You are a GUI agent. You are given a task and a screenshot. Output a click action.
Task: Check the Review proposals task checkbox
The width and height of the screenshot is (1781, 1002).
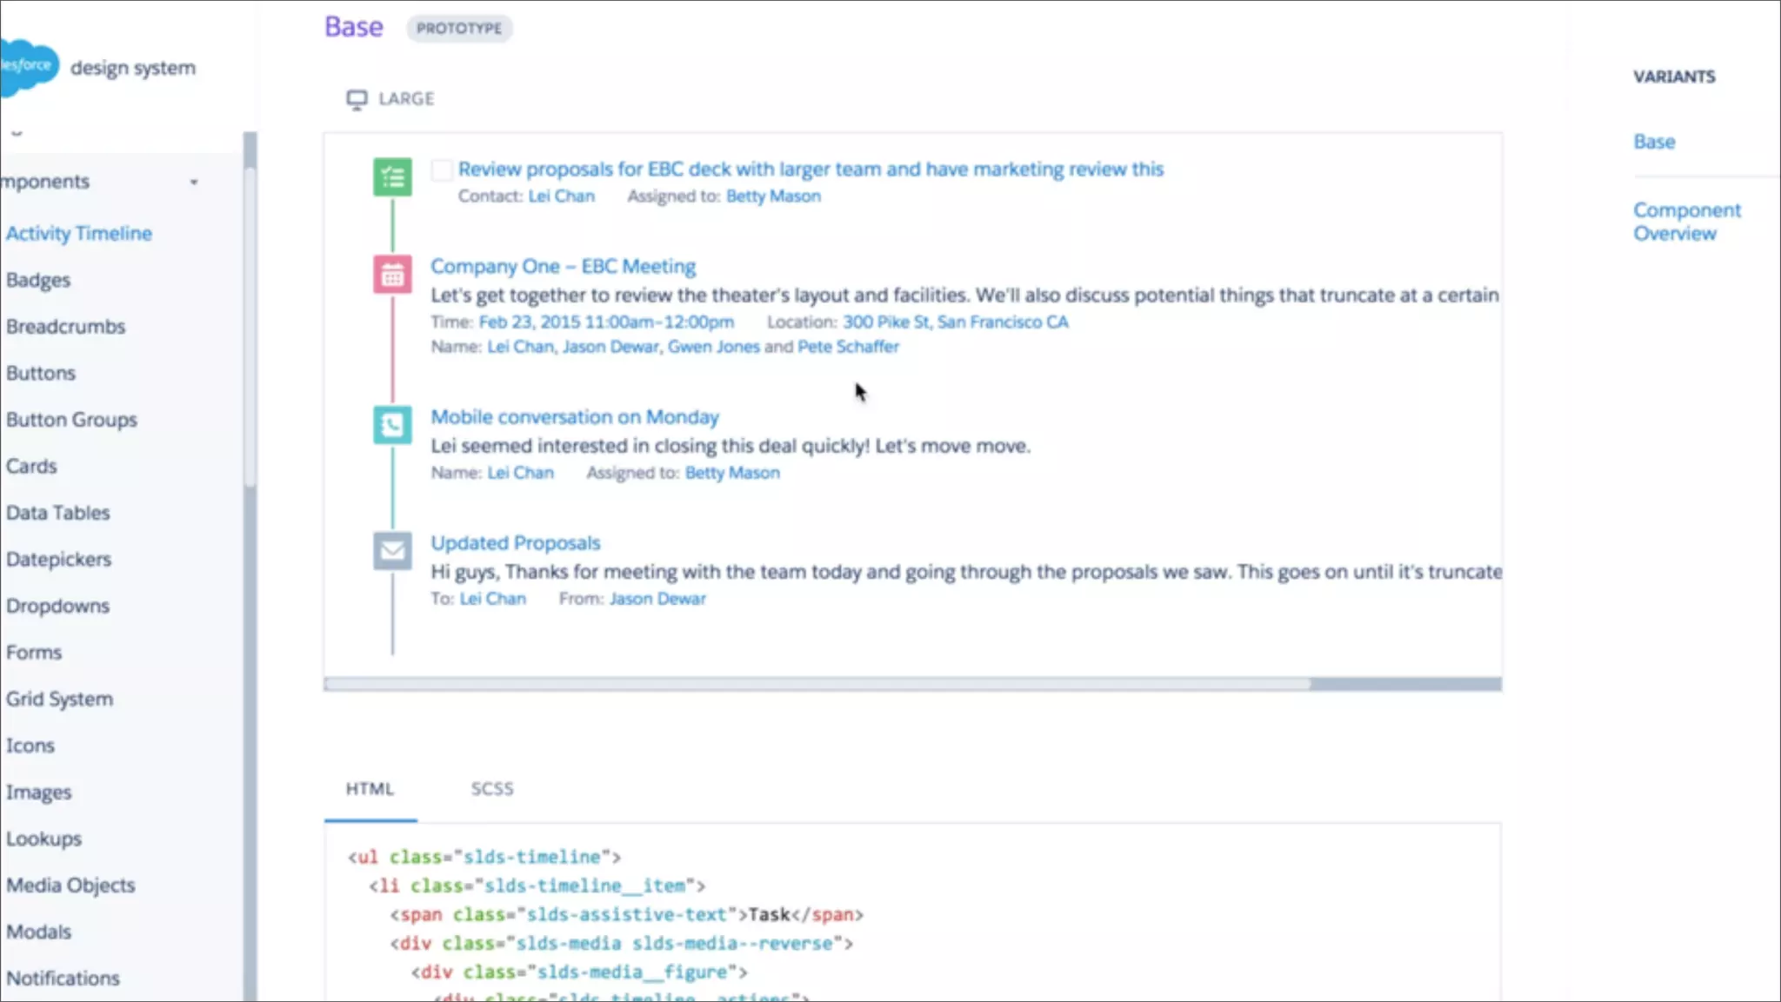[x=442, y=169]
